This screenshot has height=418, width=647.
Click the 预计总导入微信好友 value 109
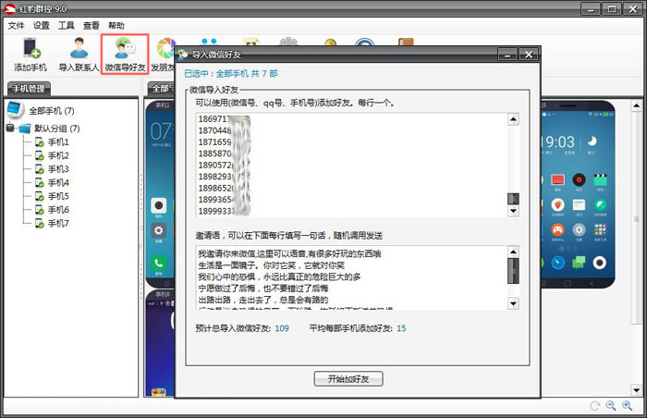click(282, 328)
